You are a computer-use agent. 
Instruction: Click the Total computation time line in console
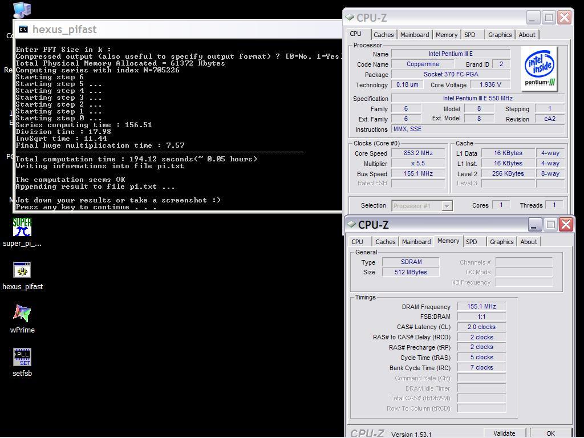[136, 159]
